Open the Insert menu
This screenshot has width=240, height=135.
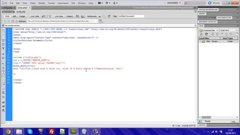tap(33, 3)
